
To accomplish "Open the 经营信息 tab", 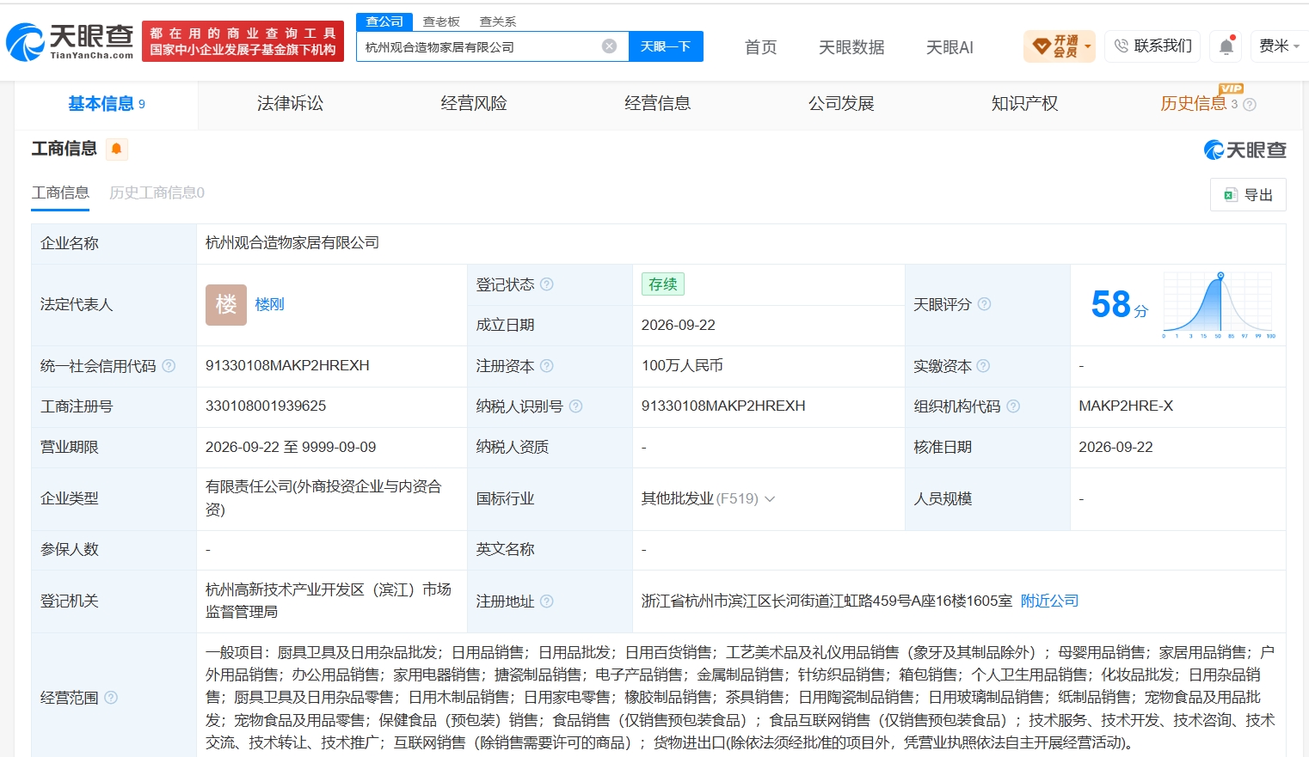I will pos(658,104).
